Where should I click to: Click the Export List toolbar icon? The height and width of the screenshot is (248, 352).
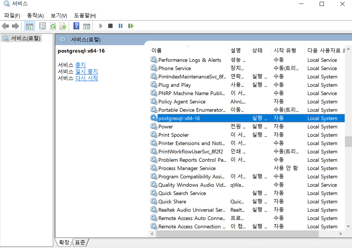tap(63, 26)
